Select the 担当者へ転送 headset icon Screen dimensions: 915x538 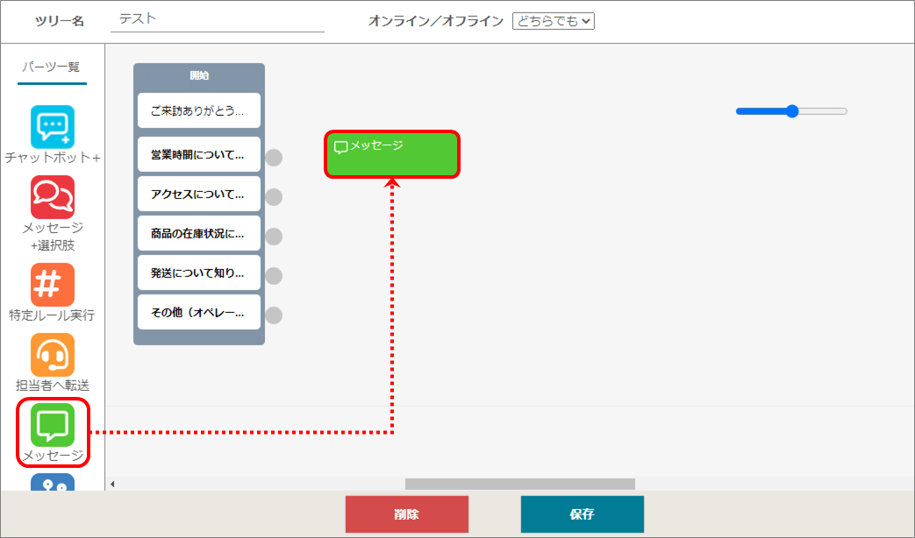click(53, 354)
